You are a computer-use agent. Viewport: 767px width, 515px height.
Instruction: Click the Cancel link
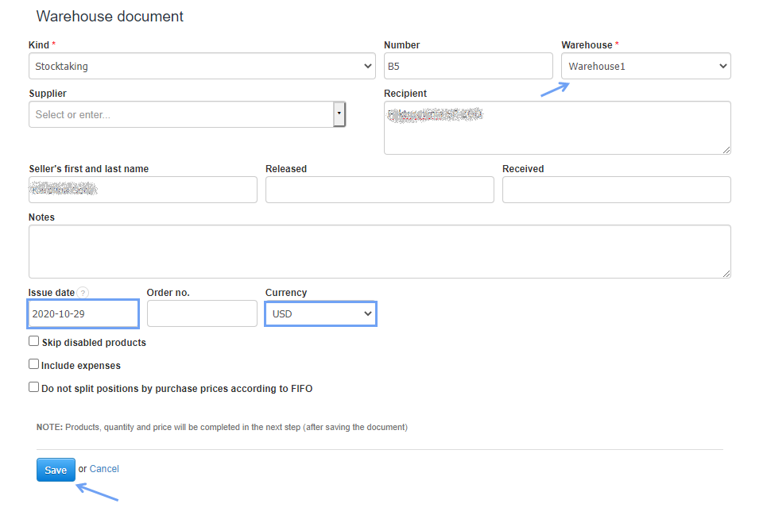(104, 469)
